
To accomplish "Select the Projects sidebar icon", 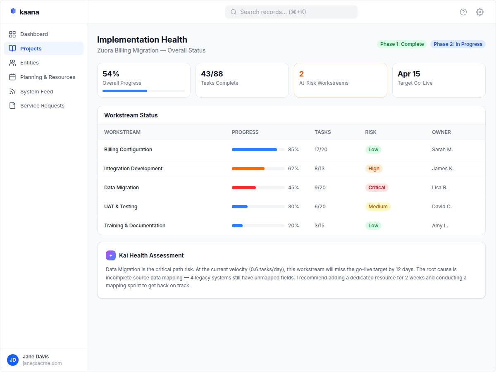I will pos(13,48).
